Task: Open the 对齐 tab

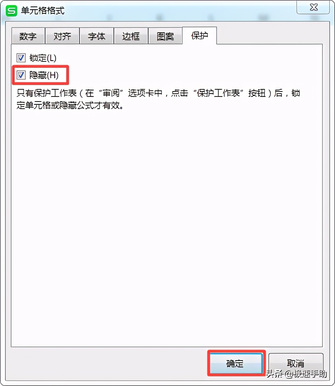Action: 62,36
